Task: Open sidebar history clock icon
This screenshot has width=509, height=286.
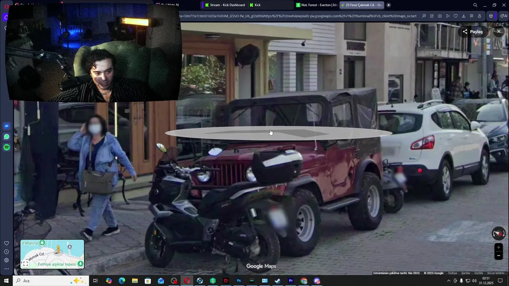Action: click(6, 252)
